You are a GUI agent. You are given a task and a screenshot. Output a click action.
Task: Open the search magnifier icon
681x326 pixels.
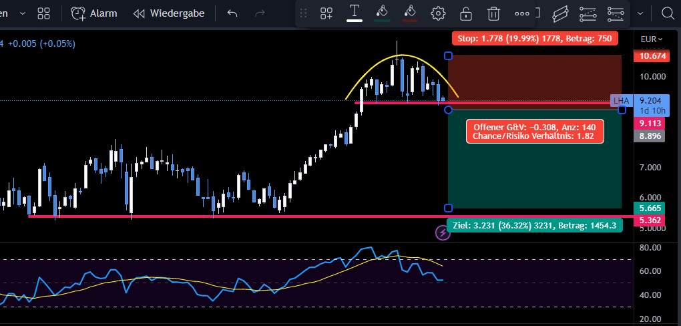[x=668, y=13]
